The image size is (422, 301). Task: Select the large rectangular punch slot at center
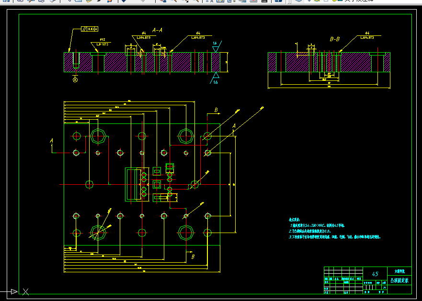133,185
